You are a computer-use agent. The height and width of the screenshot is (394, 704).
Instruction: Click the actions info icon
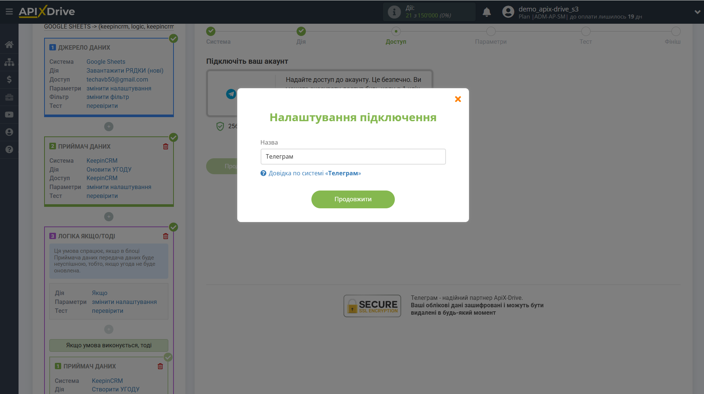point(394,12)
